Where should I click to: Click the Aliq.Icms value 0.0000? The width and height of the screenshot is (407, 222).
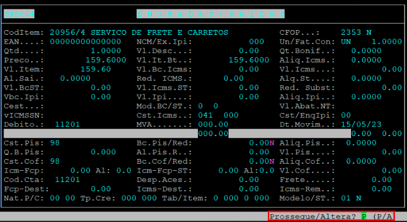[x=366, y=60]
